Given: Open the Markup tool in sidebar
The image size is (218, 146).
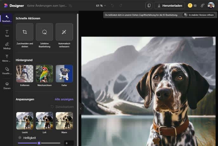Looking at the screenshot, I should [x=7, y=46].
